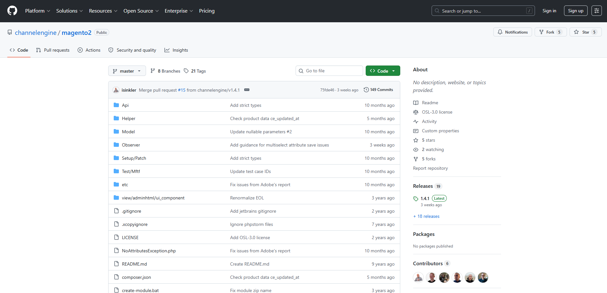
Task: Click the LICENSE file icon
Action: tap(116, 237)
